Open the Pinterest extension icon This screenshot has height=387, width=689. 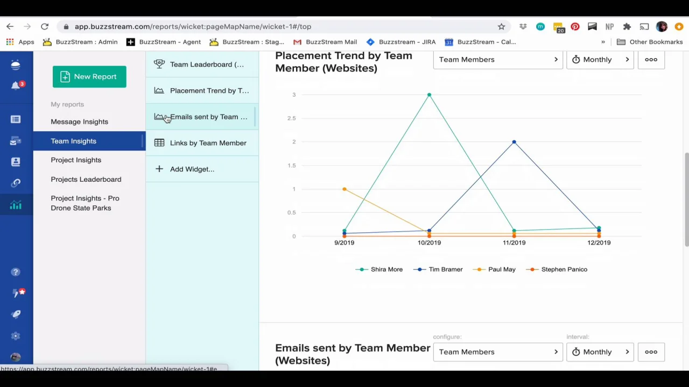point(575,26)
